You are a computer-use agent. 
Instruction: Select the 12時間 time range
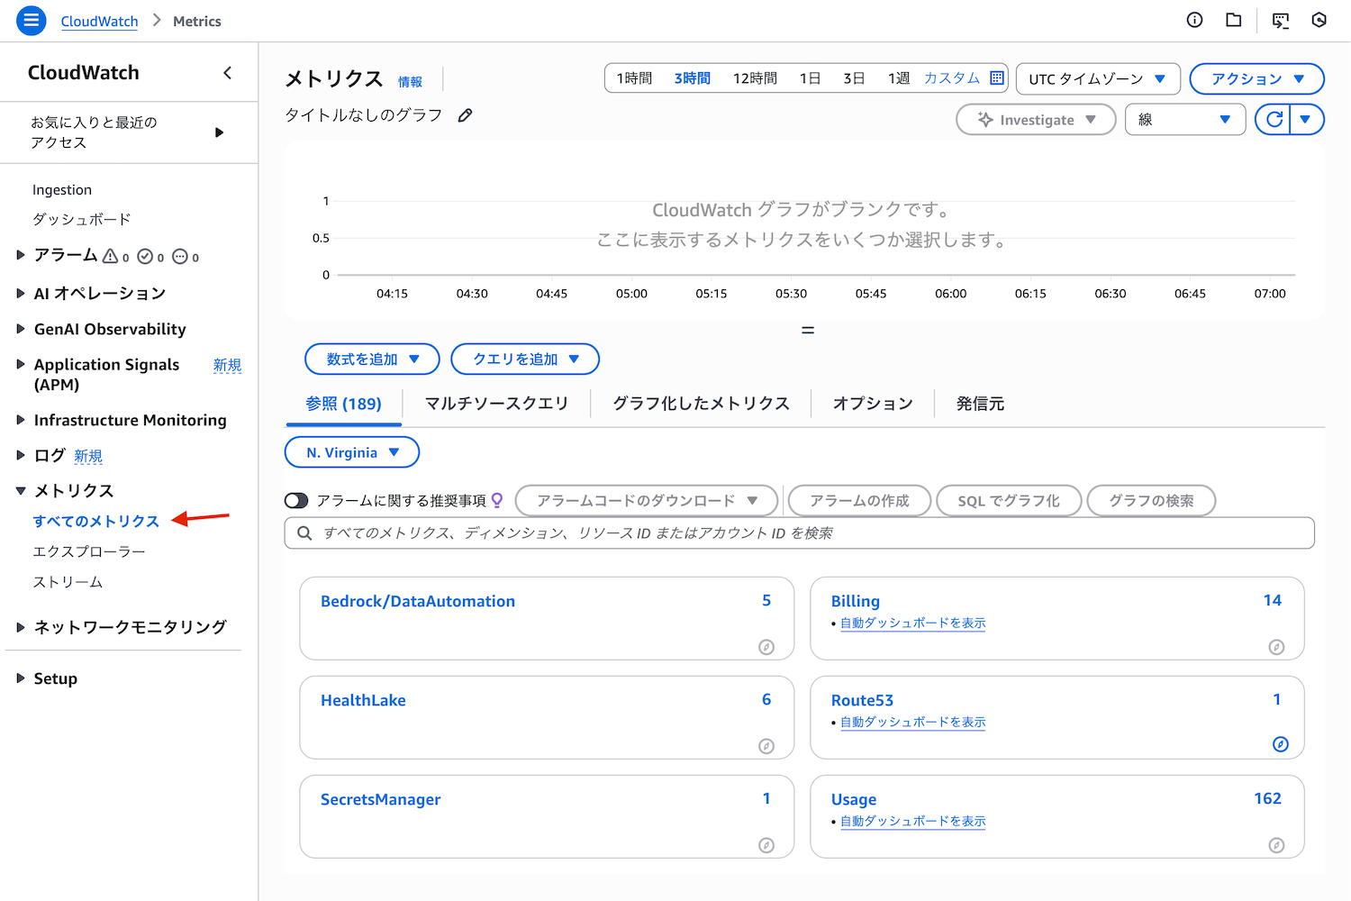754,78
